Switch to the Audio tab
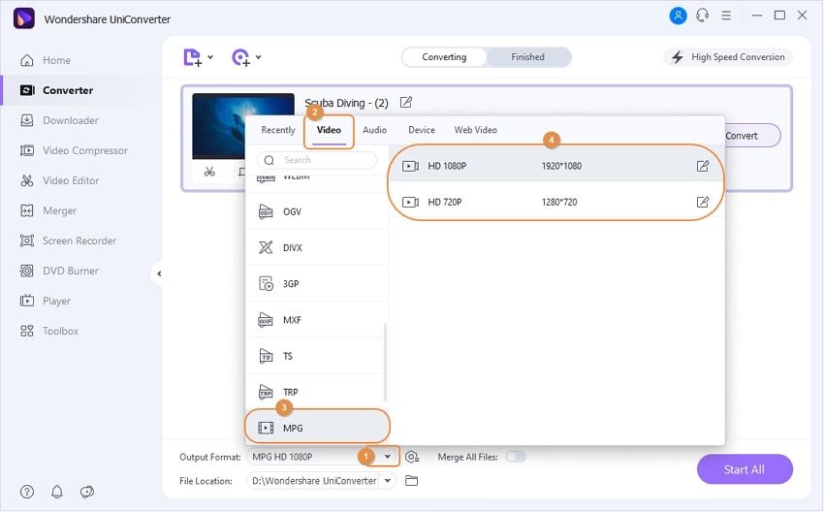This screenshot has width=824, height=512. 375,130
